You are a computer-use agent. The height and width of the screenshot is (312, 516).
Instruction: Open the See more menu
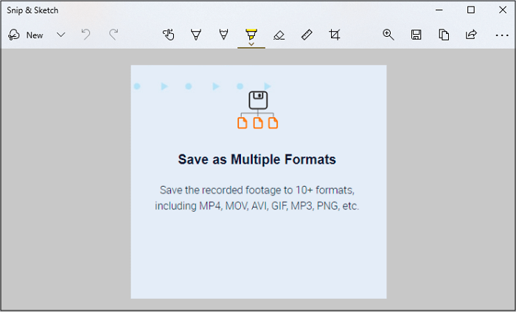501,35
